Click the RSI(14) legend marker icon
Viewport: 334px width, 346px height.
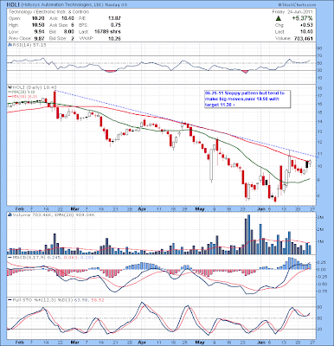point(9,45)
